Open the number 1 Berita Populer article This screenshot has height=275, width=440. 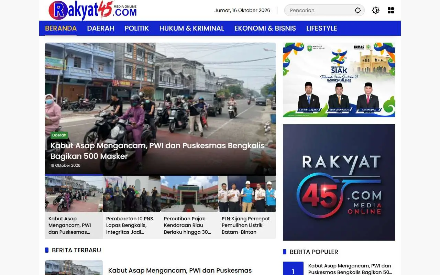[350, 269]
